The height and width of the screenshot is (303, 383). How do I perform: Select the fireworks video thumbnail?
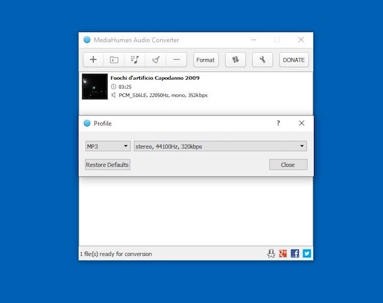[x=95, y=86]
